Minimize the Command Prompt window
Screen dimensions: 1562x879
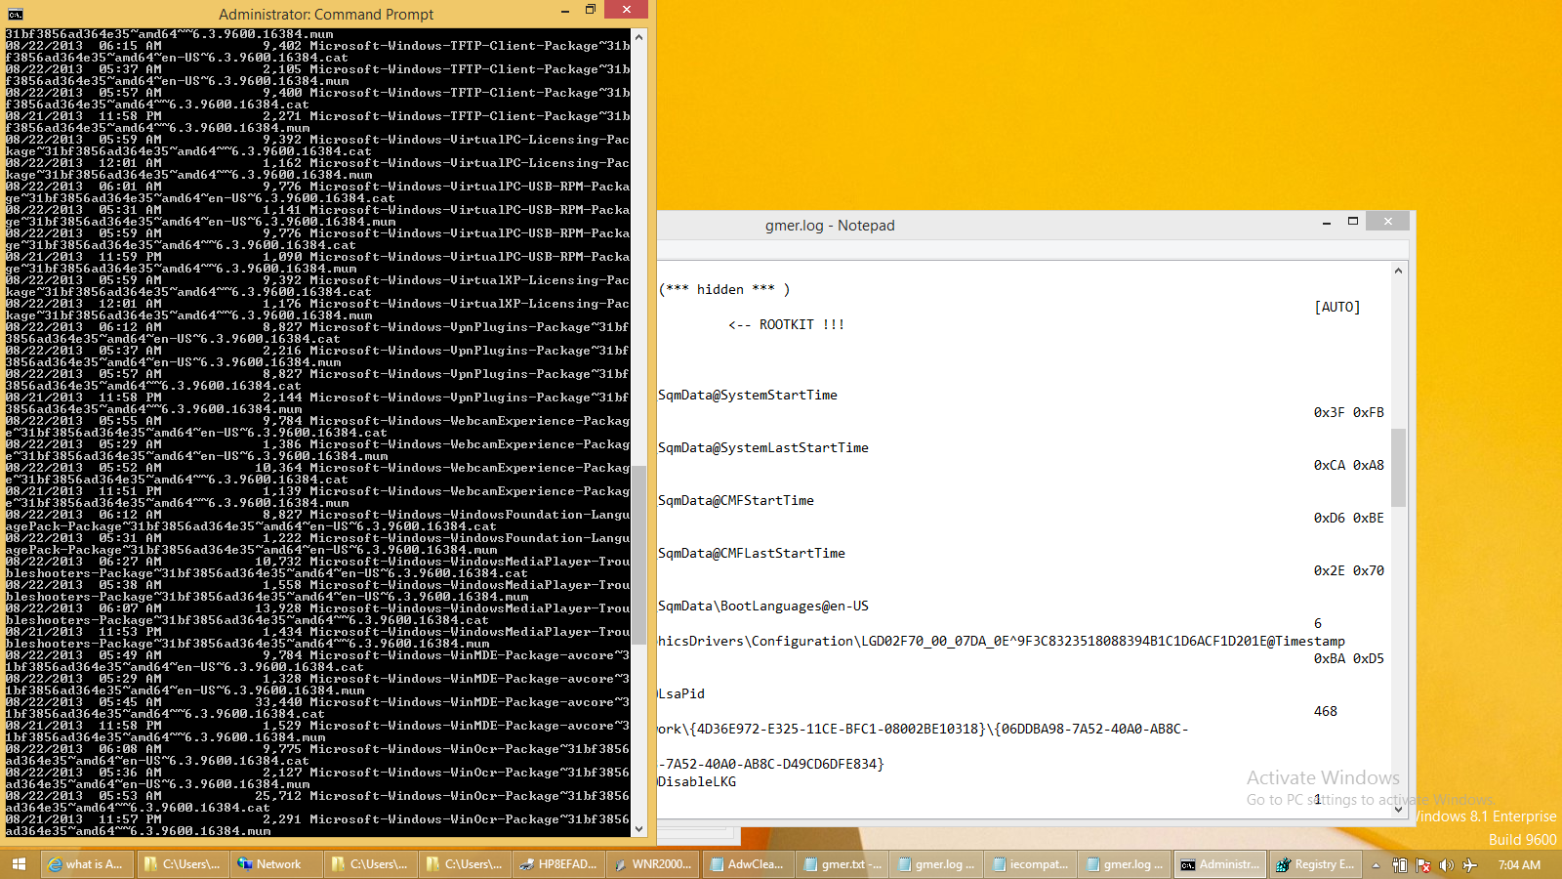click(x=565, y=11)
